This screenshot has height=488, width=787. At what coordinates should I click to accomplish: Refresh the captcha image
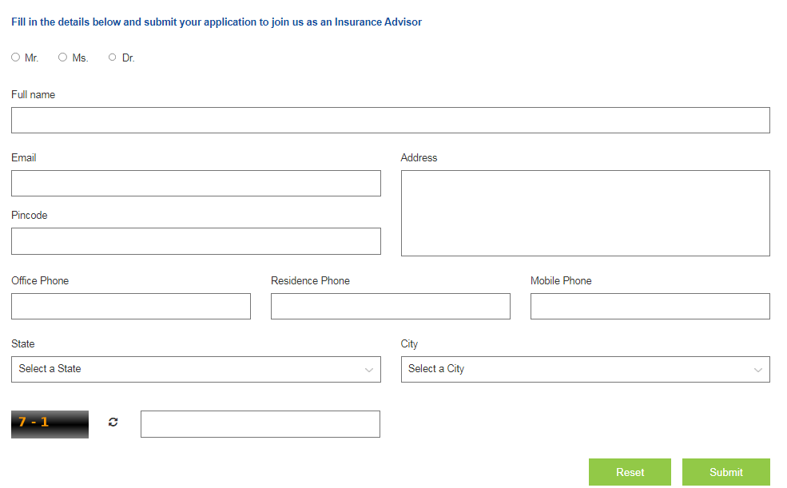113,423
